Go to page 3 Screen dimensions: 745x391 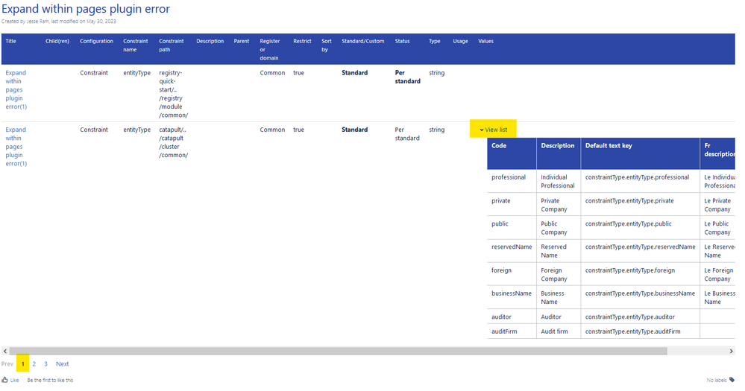pyautogui.click(x=45, y=364)
